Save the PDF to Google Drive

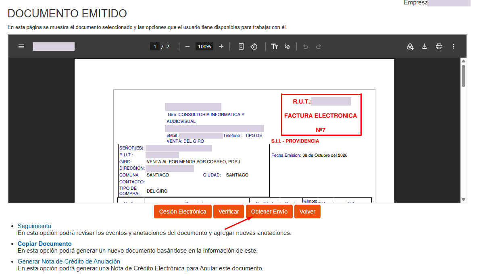pos(410,46)
